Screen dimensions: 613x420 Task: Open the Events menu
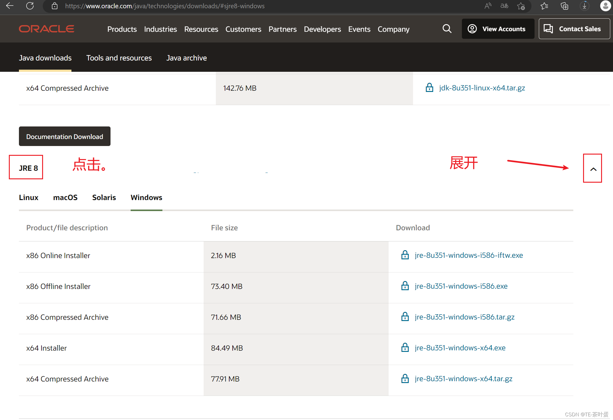pyautogui.click(x=359, y=29)
